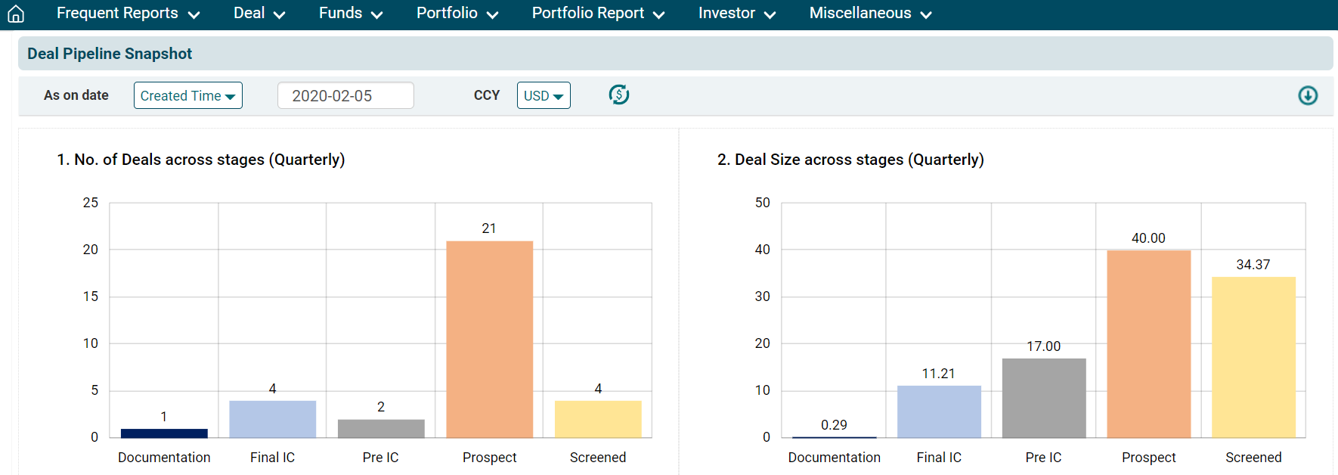This screenshot has height=475, width=1338.
Task: Expand the Portfolio menu
Action: [x=457, y=14]
